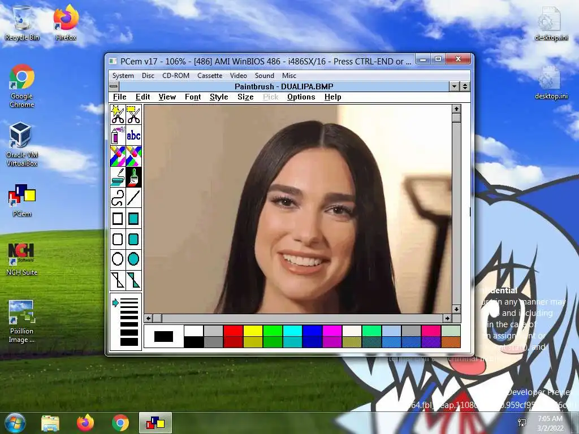Open PCem Video menu
The height and width of the screenshot is (434, 579).
pos(238,76)
